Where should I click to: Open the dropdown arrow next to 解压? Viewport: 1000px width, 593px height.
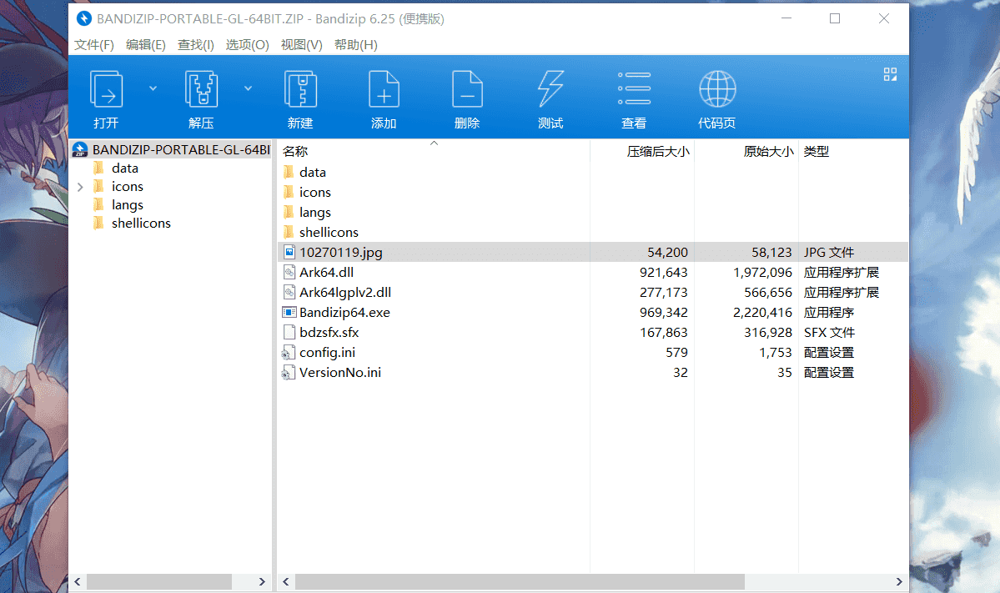[x=248, y=87]
